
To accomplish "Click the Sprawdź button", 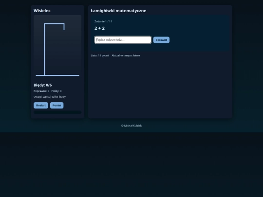I will [x=161, y=40].
